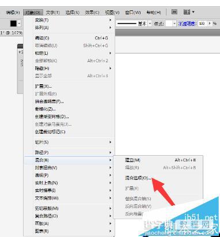Open the 文字(T) menu
220x237 pixels.
pyautogui.click(x=53, y=13)
